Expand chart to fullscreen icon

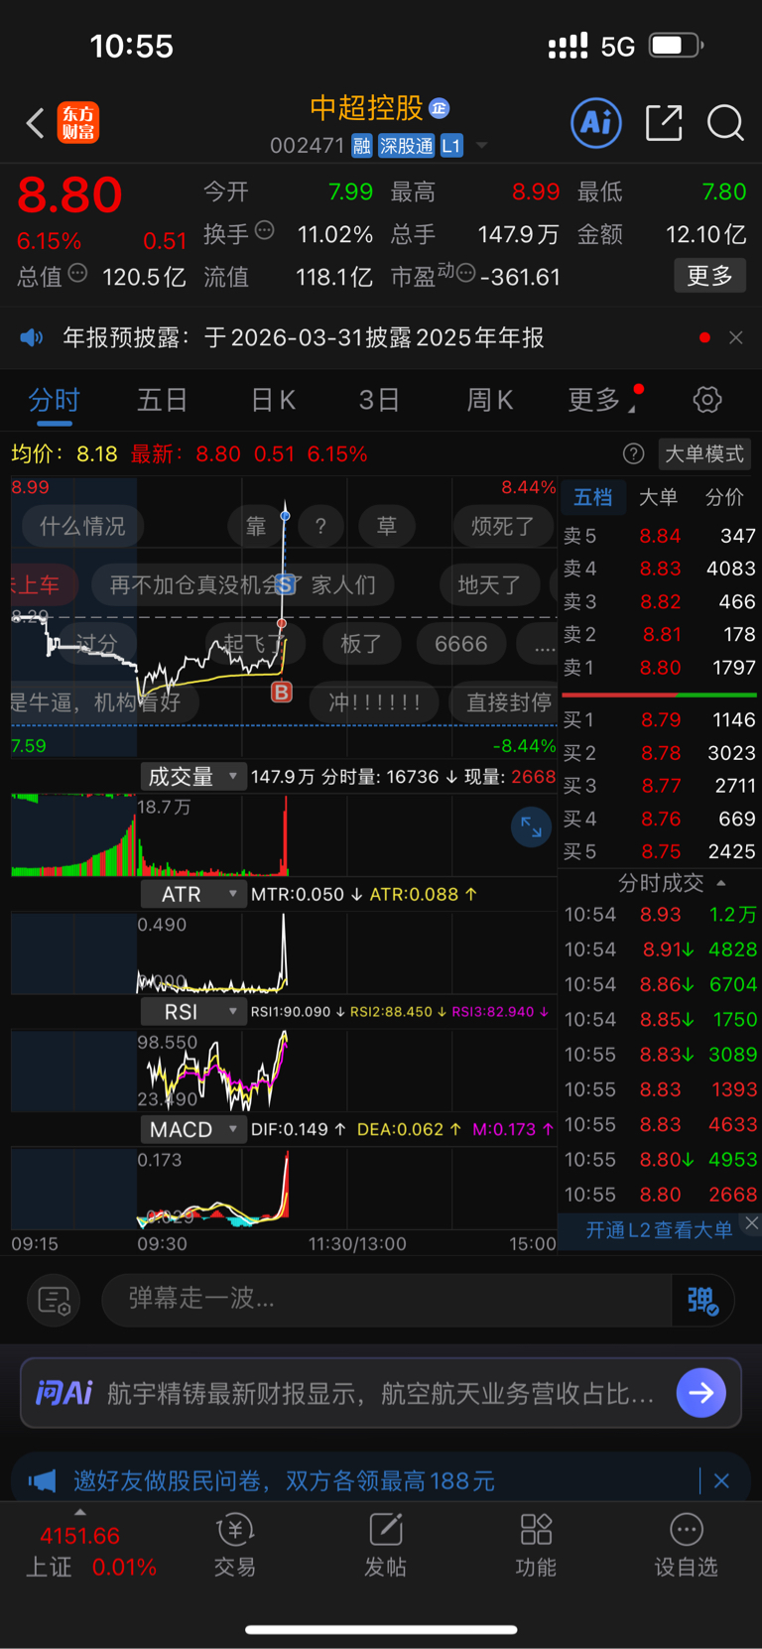(x=531, y=826)
